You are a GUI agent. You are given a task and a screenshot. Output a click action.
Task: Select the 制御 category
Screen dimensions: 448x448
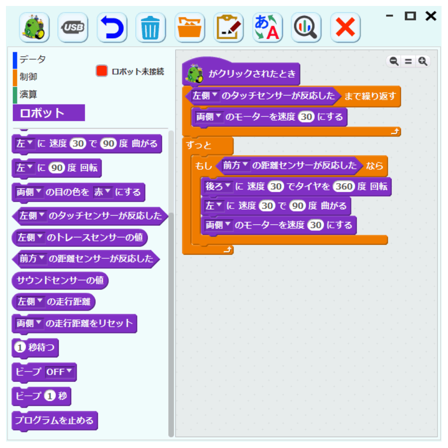(x=28, y=77)
